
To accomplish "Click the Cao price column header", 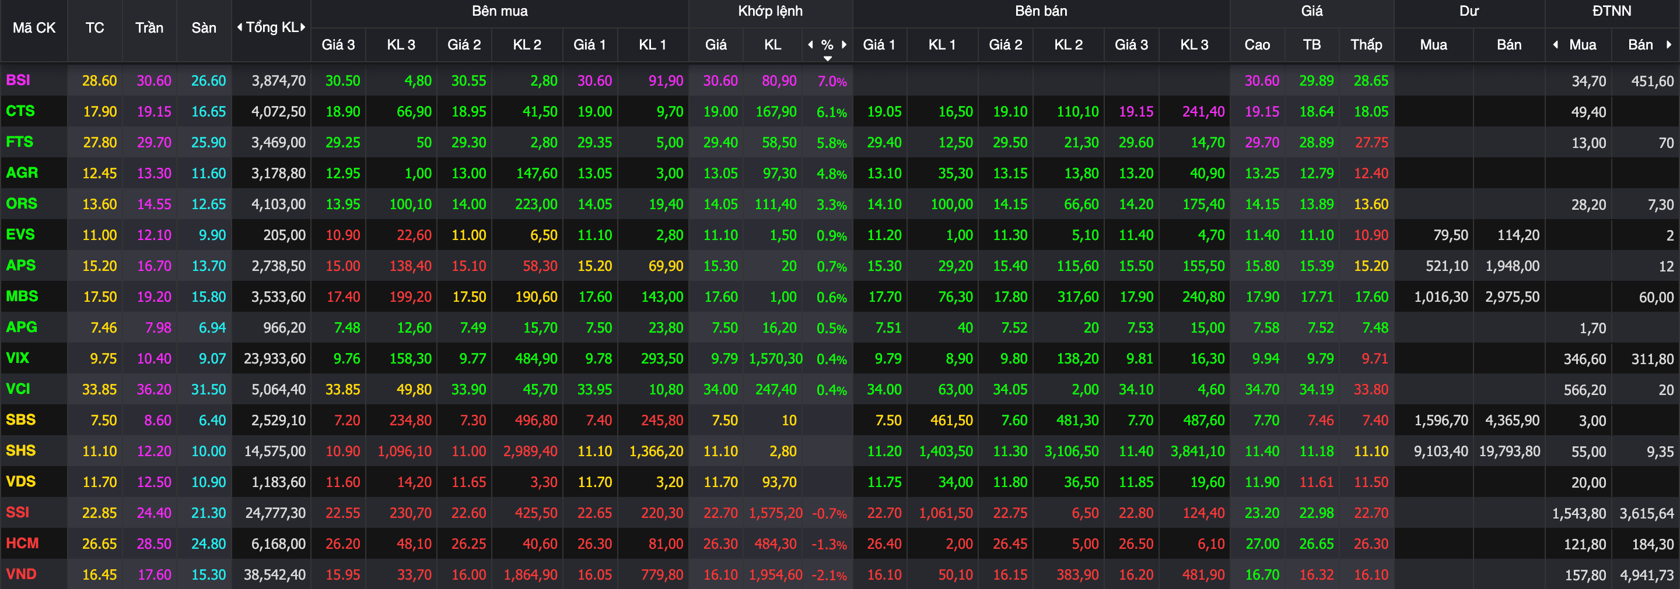I will coord(1256,44).
